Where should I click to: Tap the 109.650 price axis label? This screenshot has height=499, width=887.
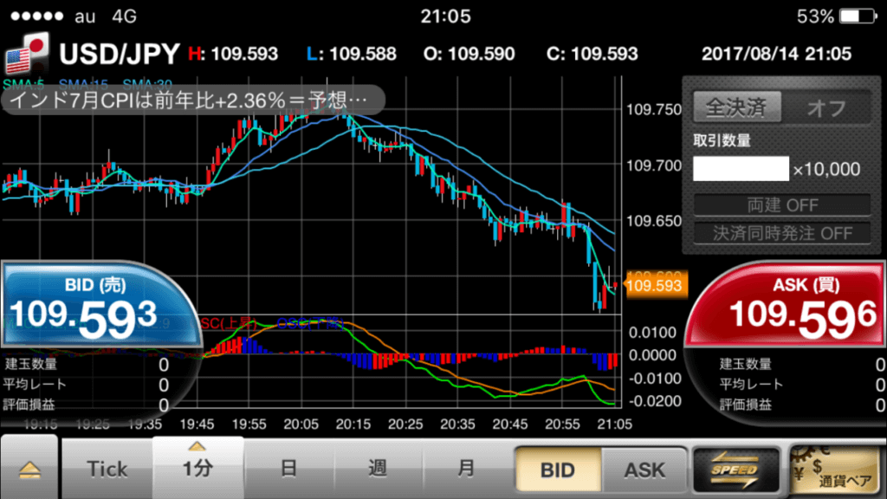coord(653,221)
